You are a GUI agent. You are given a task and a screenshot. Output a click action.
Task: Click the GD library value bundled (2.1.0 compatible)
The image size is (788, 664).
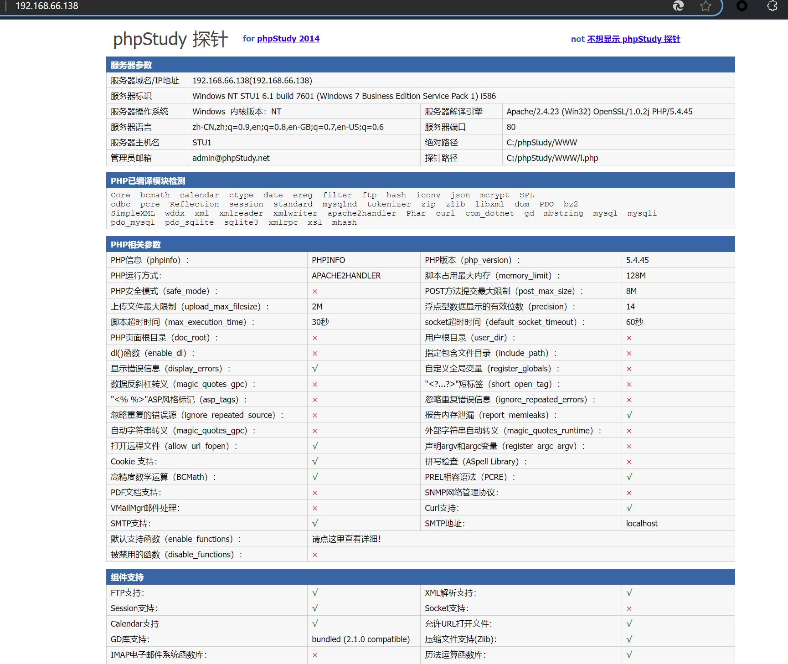click(361, 639)
